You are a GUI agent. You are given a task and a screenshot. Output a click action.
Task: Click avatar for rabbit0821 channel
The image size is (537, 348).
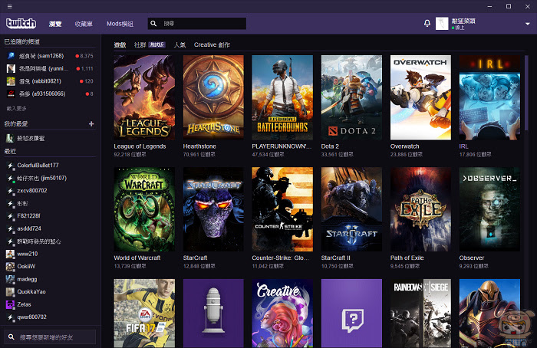[x=11, y=81]
